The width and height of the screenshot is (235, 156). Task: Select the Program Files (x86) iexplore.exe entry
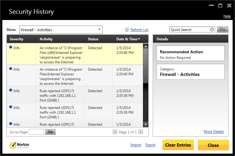click(75, 54)
